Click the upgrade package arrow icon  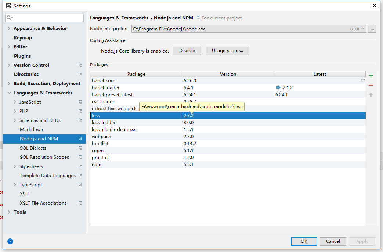click(x=371, y=95)
